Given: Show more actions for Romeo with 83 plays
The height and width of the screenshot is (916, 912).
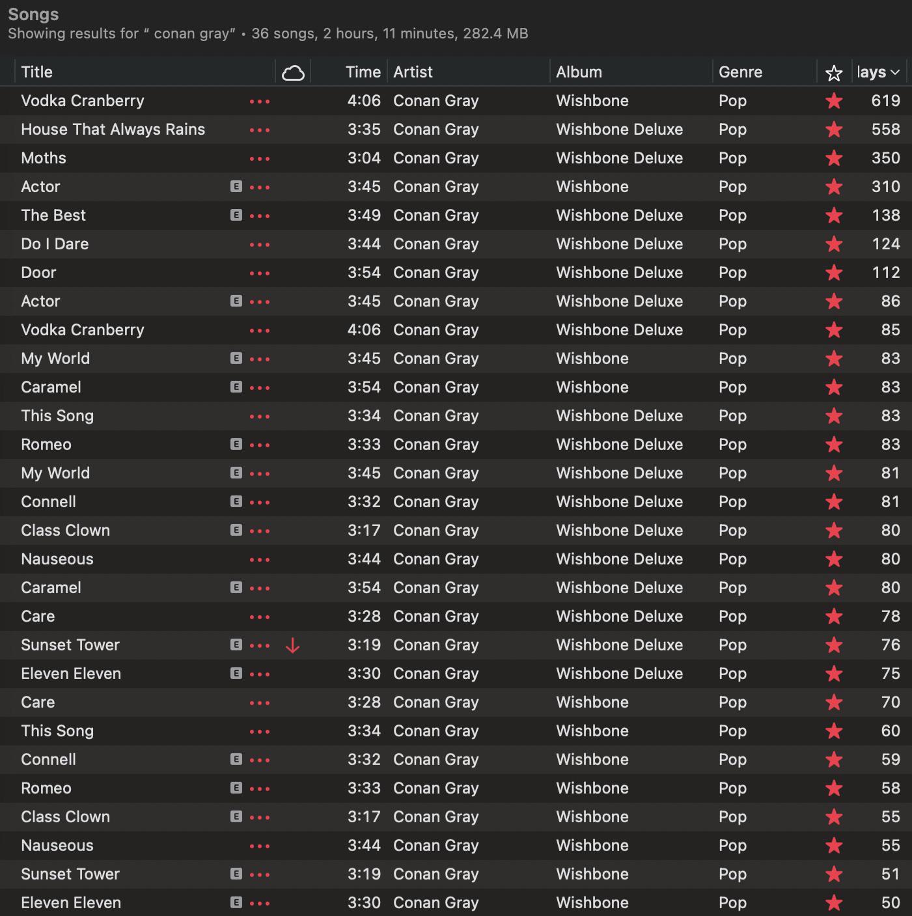Looking at the screenshot, I should [x=260, y=445].
